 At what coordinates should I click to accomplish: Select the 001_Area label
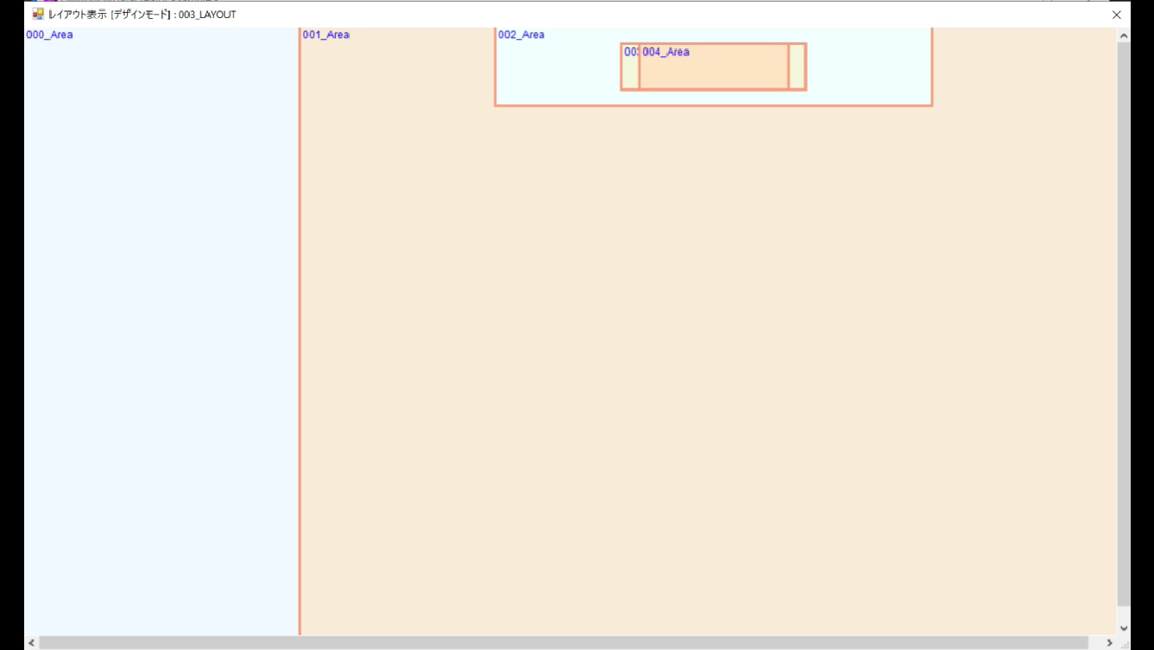point(325,35)
